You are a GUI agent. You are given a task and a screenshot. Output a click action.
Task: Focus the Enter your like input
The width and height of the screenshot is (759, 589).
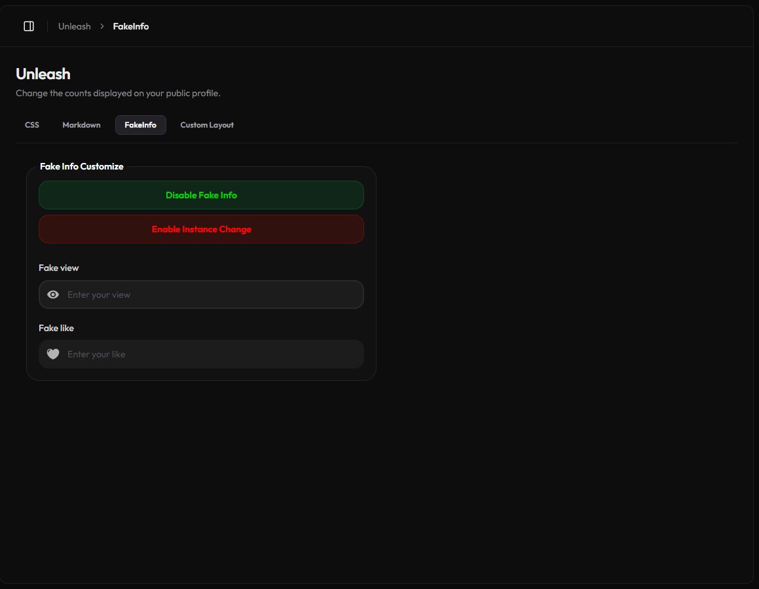click(x=201, y=354)
